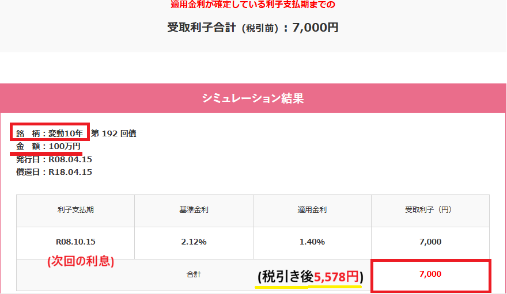Click the 金額：100万円 line
The width and height of the screenshot is (507, 294).
48,146
